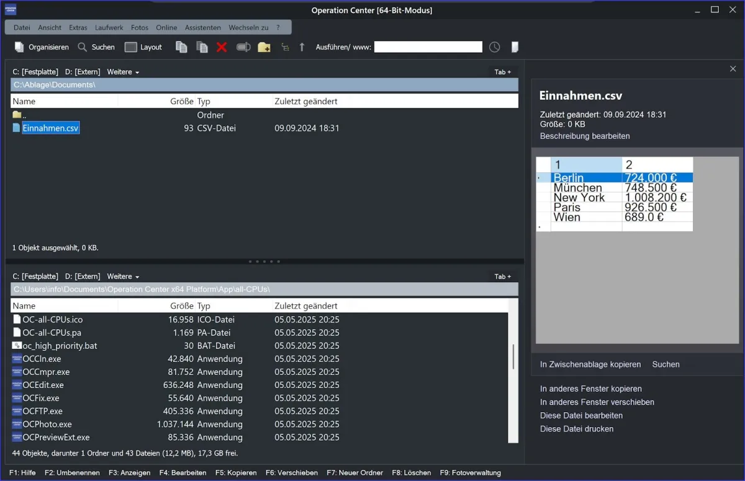Click the folder tree icon in toolbar

[x=285, y=47]
